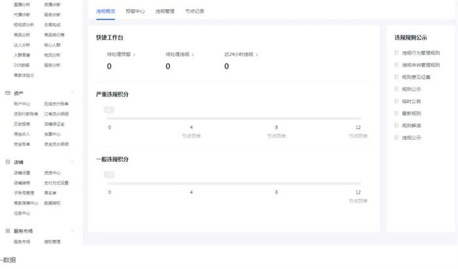The width and height of the screenshot is (458, 269).
Task: Open 核心人群 in the sidebar
Action: (x=52, y=45)
